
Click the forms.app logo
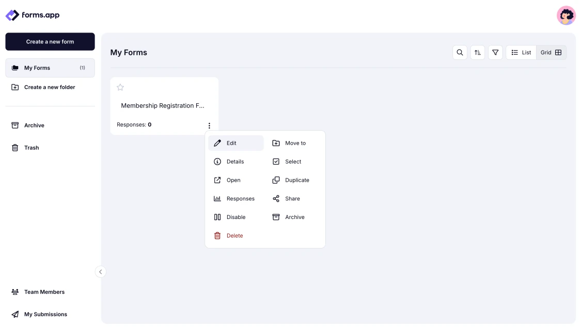click(x=33, y=15)
